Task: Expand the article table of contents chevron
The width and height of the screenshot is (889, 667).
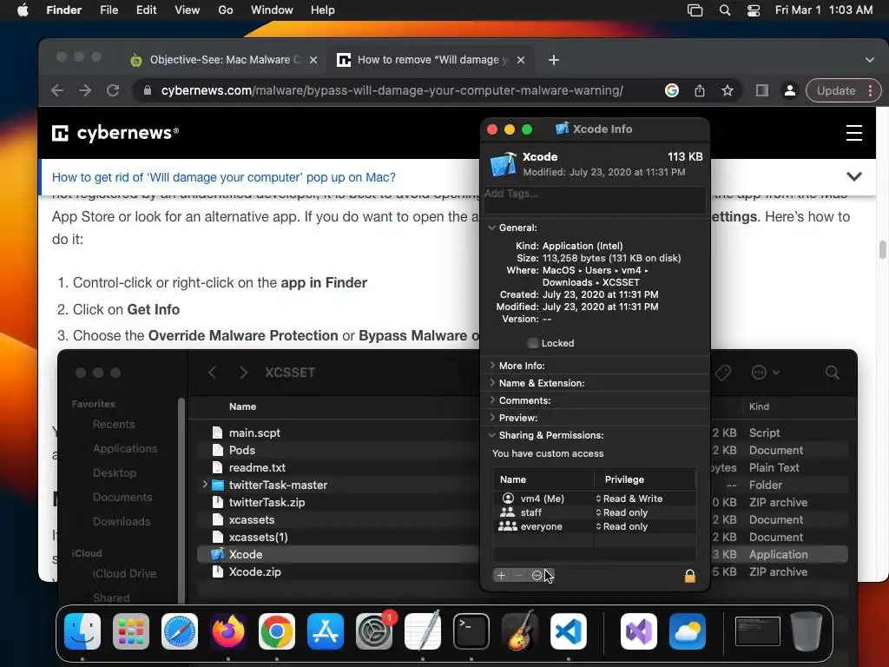Action: [854, 177]
